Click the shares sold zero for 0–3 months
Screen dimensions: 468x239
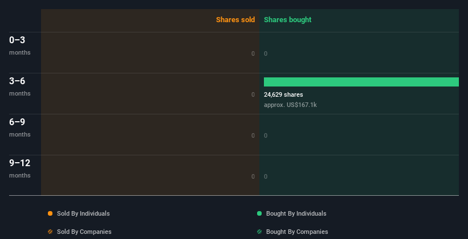(253, 53)
